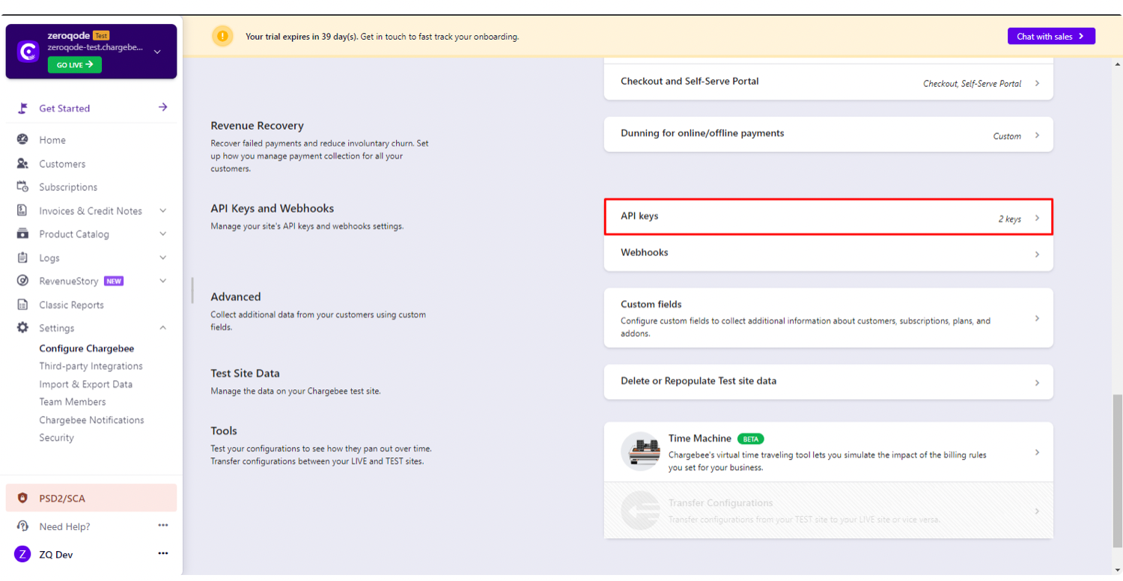This screenshot has height=581, width=1123.
Task: Expand the Product Catalog submenu
Action: tap(163, 234)
